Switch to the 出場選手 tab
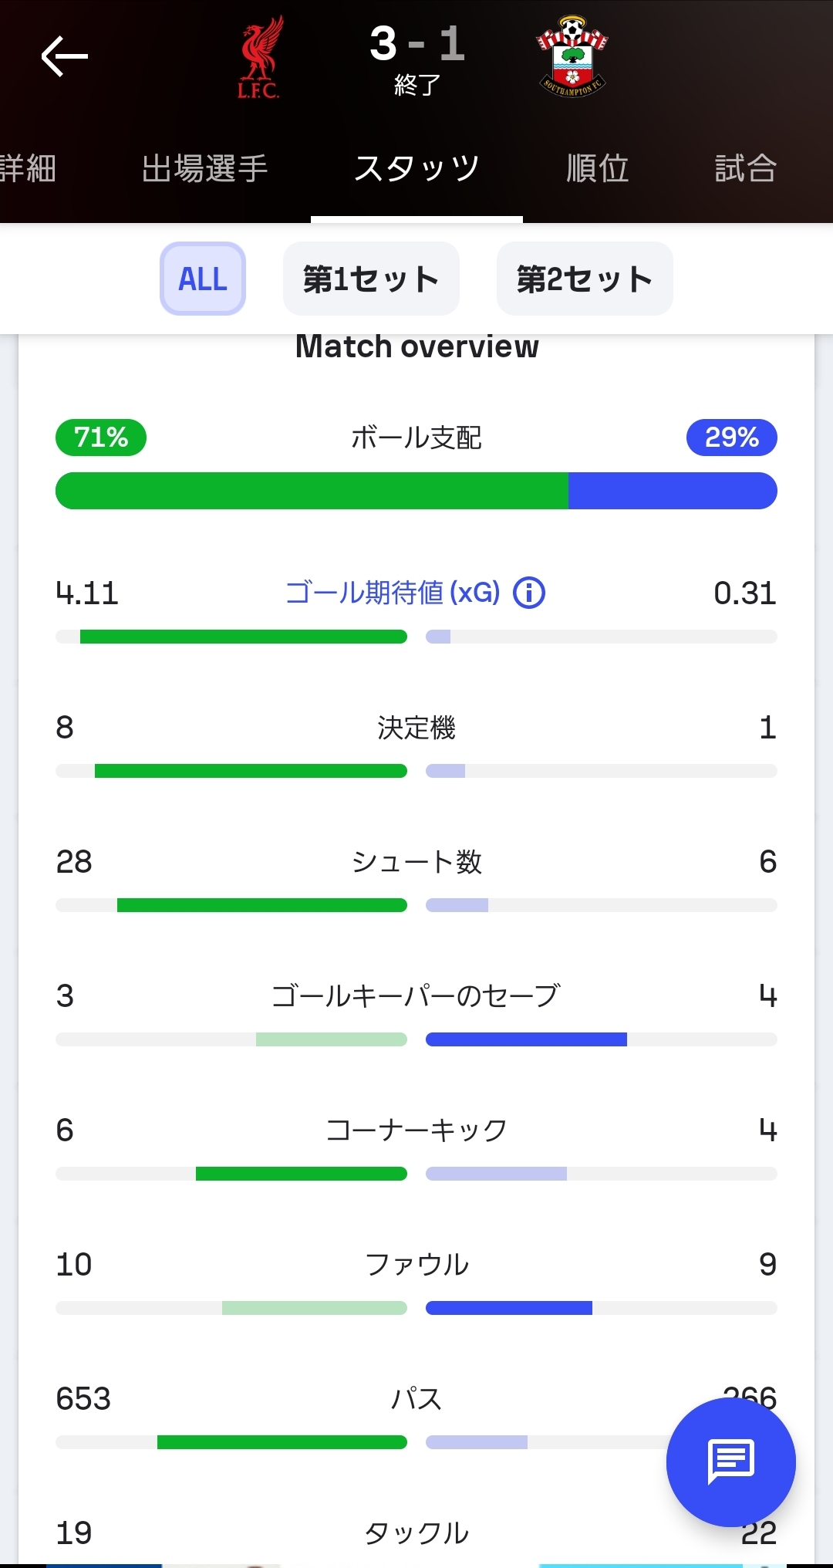 pos(204,168)
